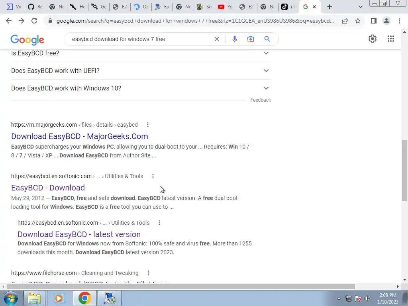Image resolution: width=408 pixels, height=306 pixels.
Task: Launch Windows Media Player from taskbar
Action: (59, 298)
